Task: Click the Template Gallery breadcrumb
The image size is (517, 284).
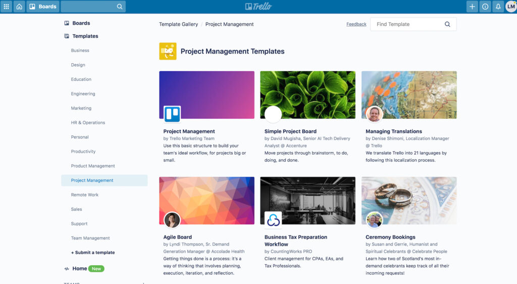Action: (x=178, y=24)
